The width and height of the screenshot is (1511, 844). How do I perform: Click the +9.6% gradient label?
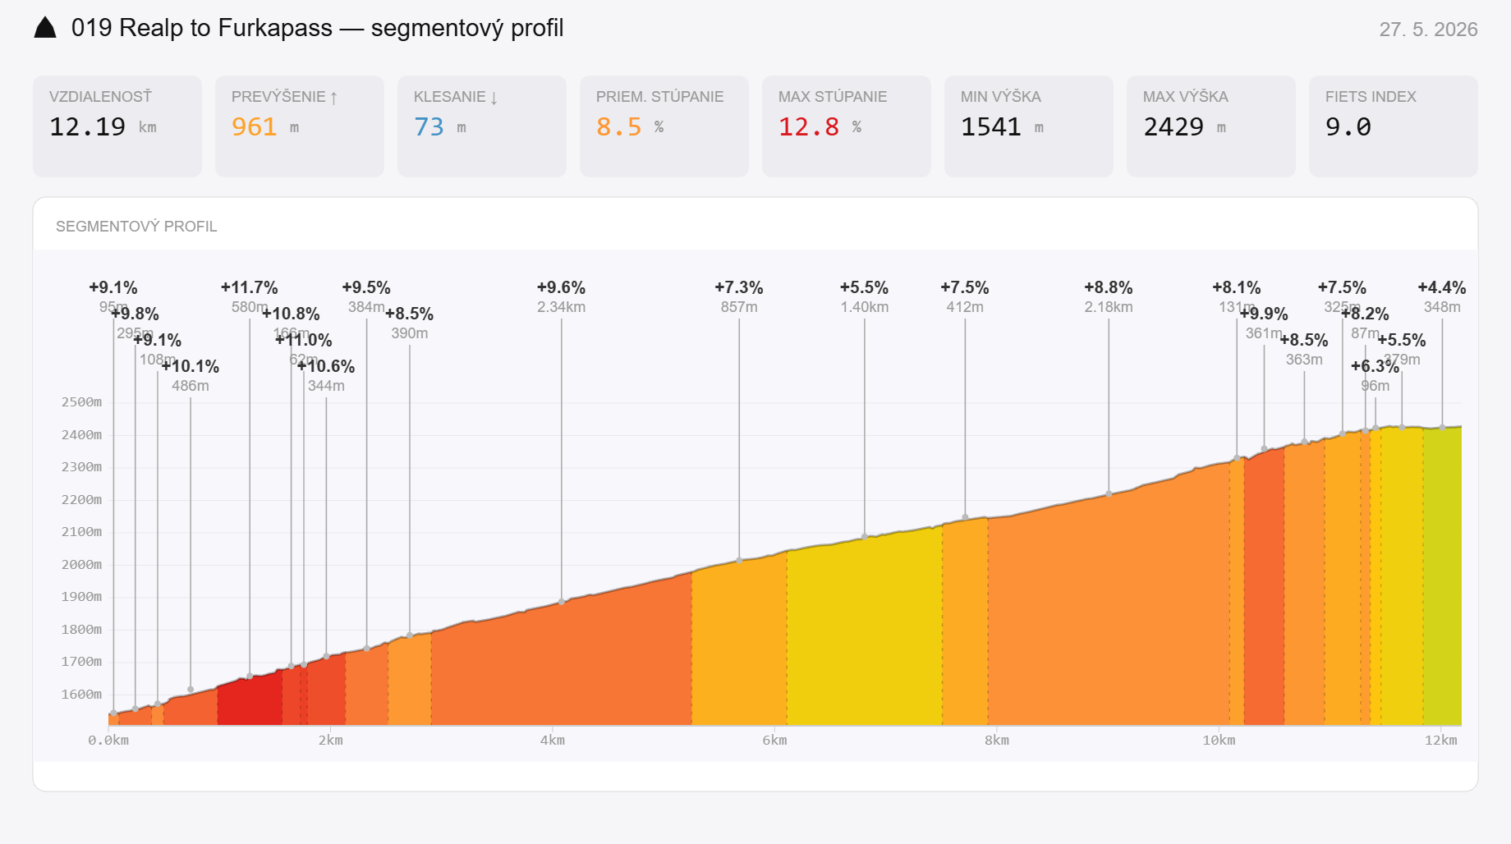click(x=562, y=287)
